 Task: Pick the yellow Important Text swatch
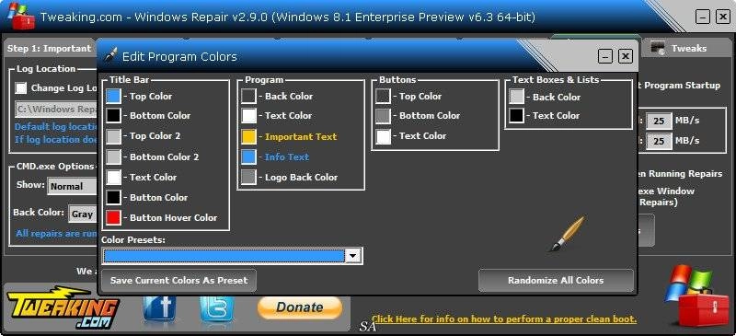(248, 137)
